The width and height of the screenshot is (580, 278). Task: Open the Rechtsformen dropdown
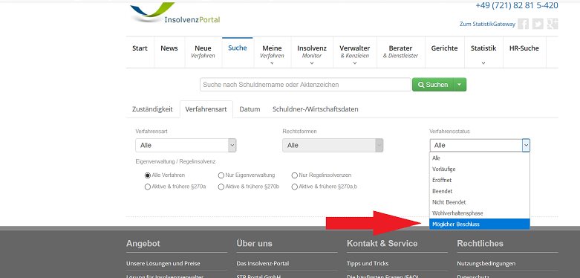(333, 146)
